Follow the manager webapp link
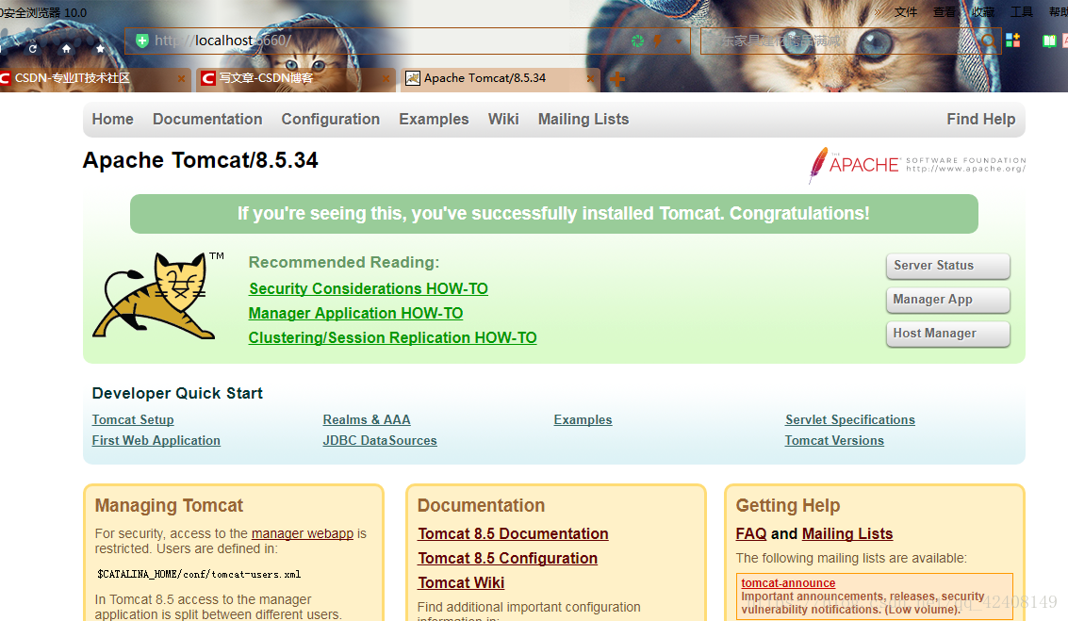The height and width of the screenshot is (621, 1068). pyautogui.click(x=303, y=534)
